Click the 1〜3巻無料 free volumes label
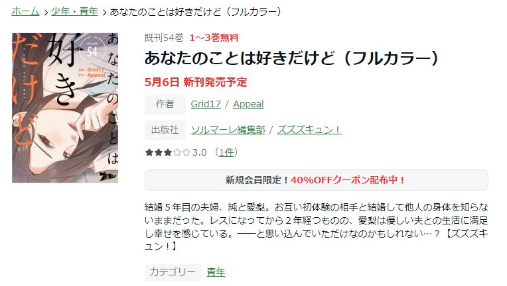507x286 pixels. (x=214, y=38)
